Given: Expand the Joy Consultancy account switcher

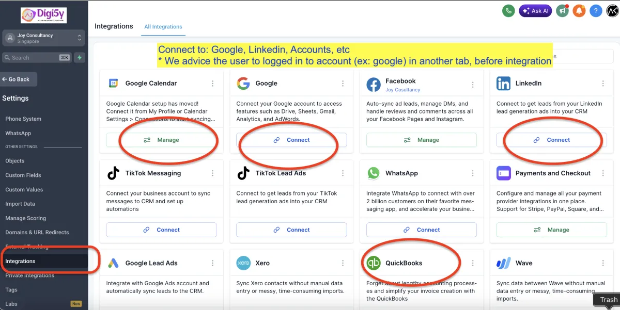Looking at the screenshot, I should [44, 38].
